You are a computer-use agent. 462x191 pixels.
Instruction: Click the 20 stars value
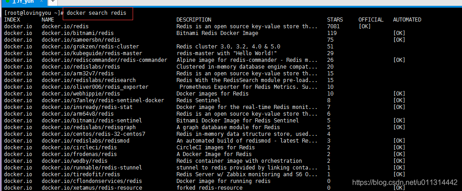(x=330, y=67)
